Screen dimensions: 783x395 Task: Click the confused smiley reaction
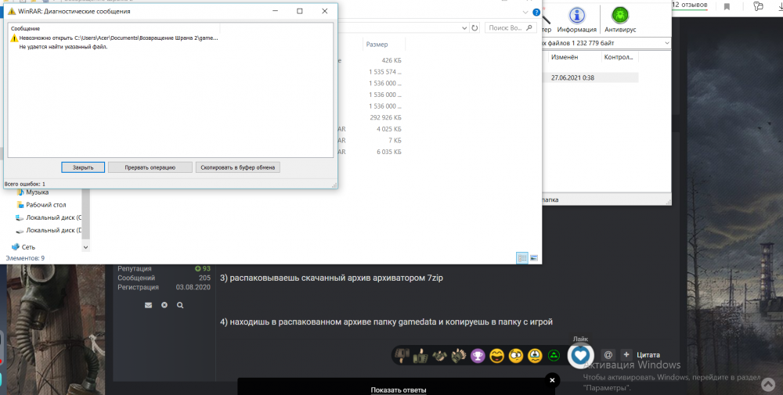tap(516, 356)
